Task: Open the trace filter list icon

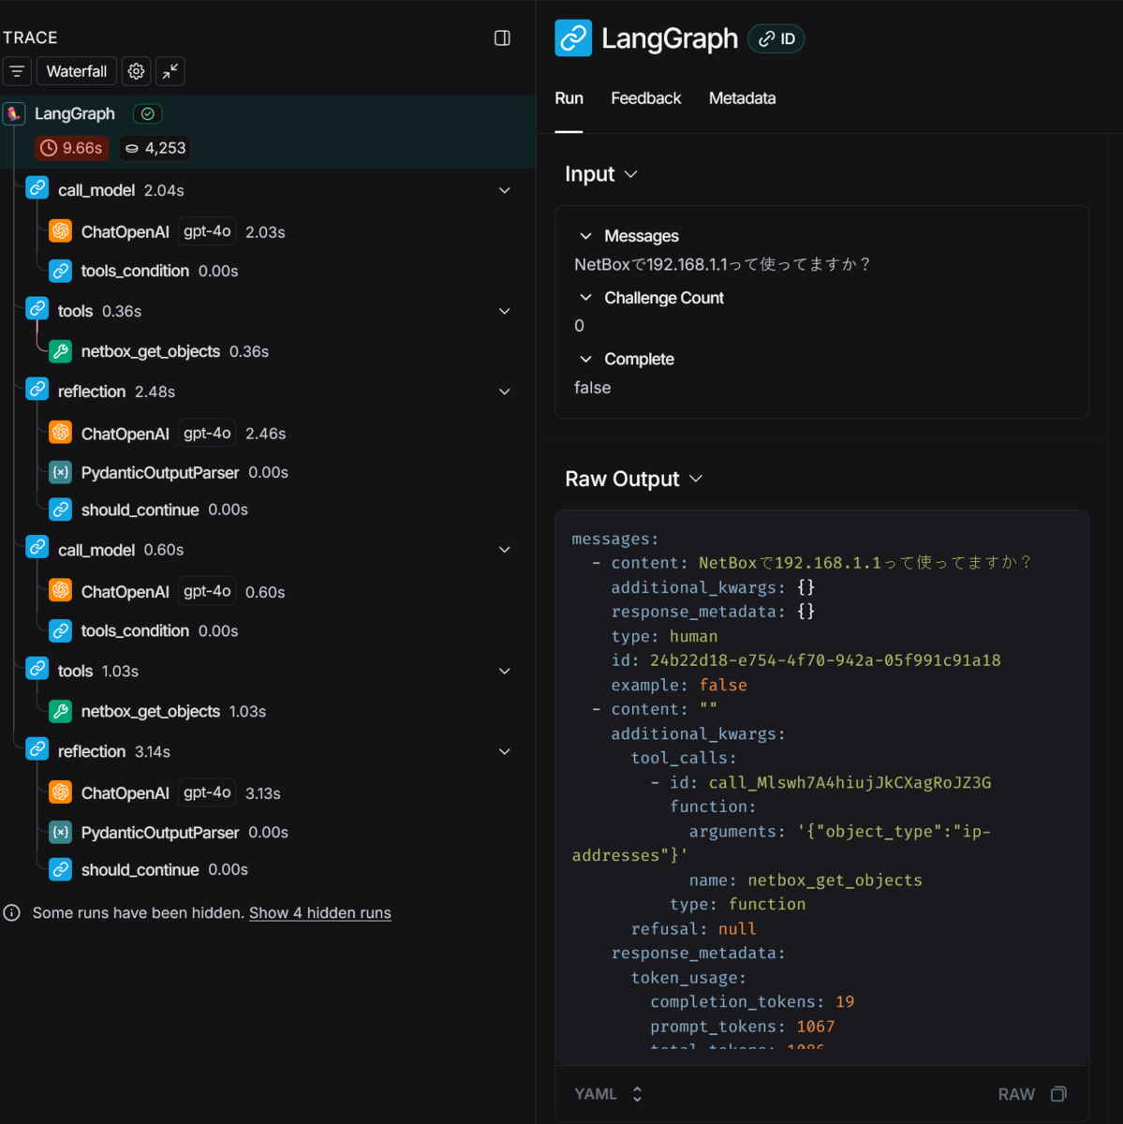Action: (17, 71)
